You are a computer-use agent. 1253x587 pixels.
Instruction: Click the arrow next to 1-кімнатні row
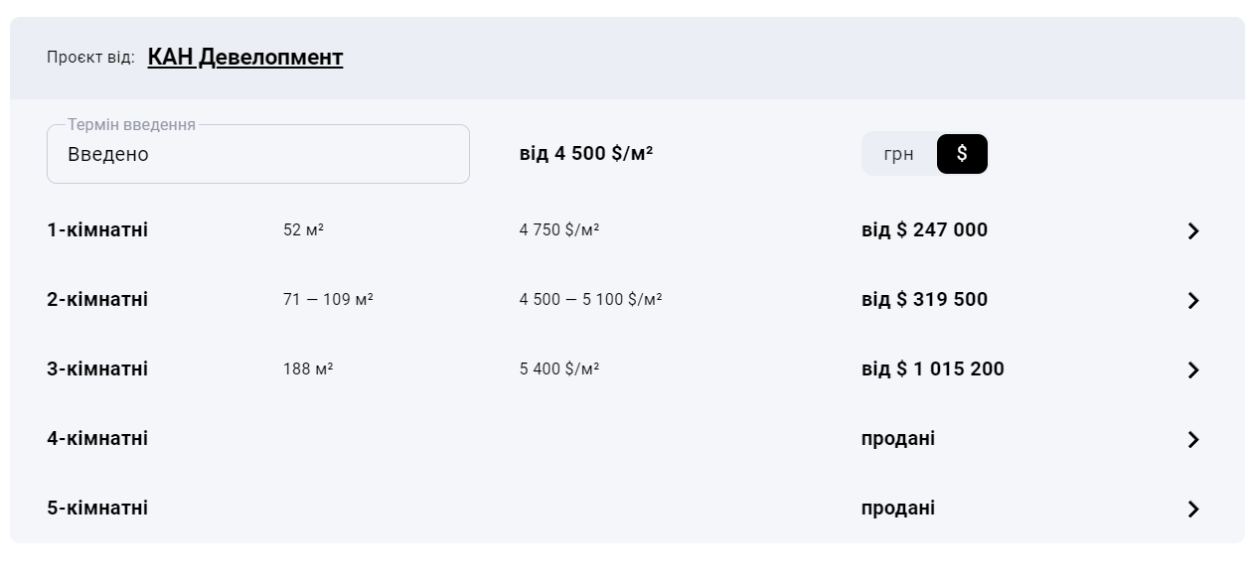point(1193,231)
